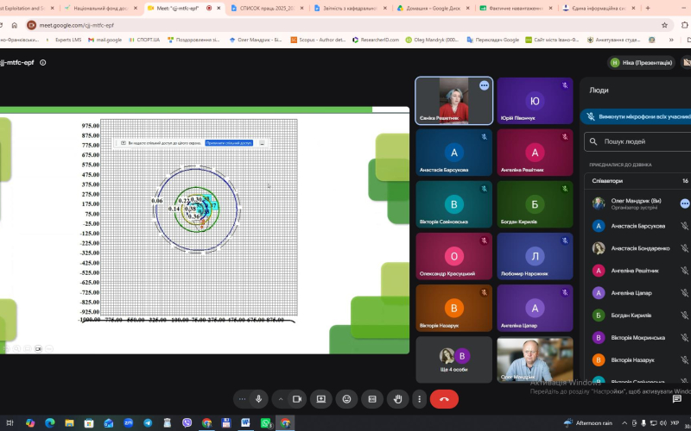Mute Ангеліна Цапар in the People list
This screenshot has width=691, height=431.
[684, 293]
